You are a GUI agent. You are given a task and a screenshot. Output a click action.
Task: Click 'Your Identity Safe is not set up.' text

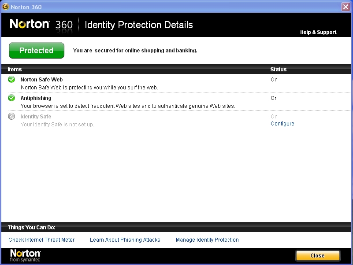coord(57,125)
